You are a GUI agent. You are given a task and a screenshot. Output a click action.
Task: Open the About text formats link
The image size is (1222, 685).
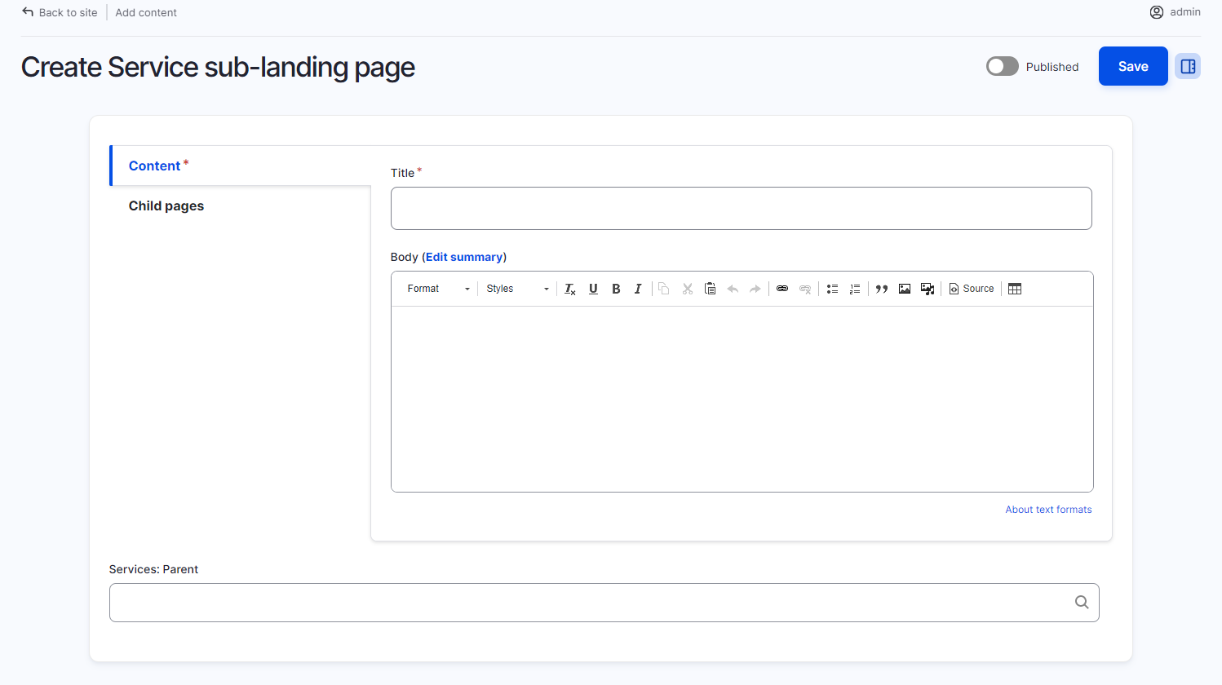click(x=1048, y=510)
